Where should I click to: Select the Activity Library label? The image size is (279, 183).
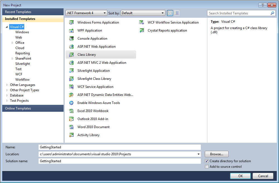click(x=88, y=135)
